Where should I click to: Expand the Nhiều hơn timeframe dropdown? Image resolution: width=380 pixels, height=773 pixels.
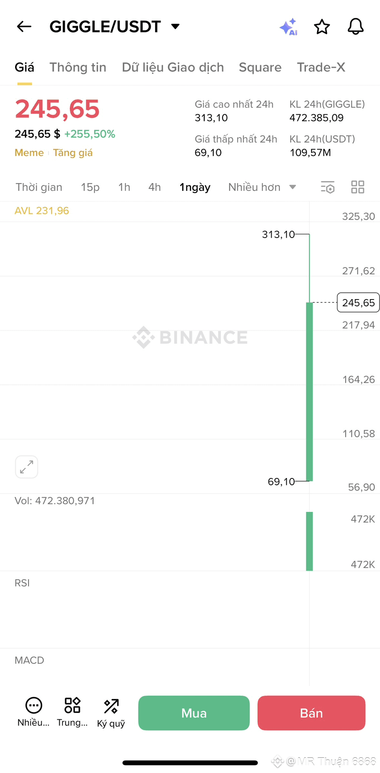tap(262, 187)
